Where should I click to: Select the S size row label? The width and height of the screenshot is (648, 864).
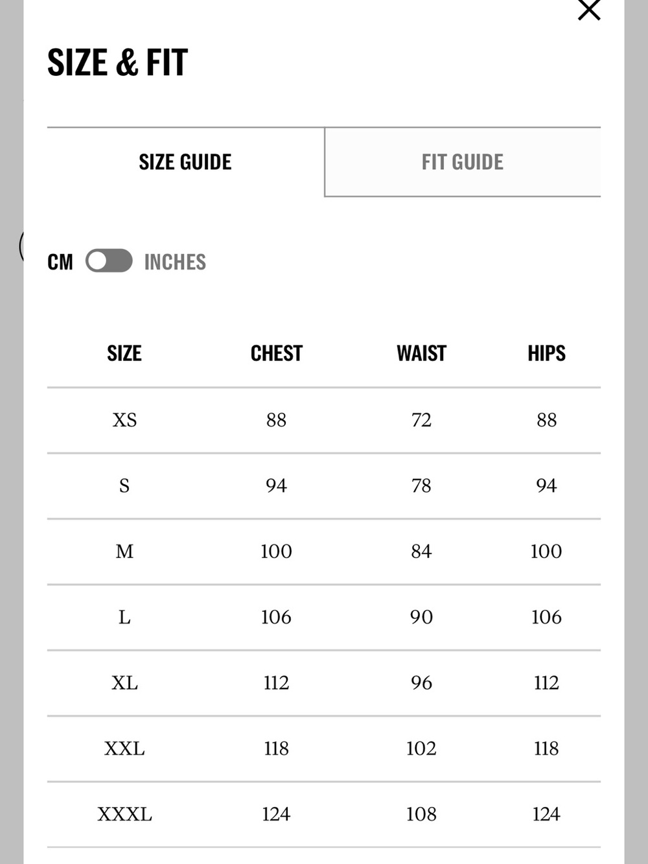point(124,485)
